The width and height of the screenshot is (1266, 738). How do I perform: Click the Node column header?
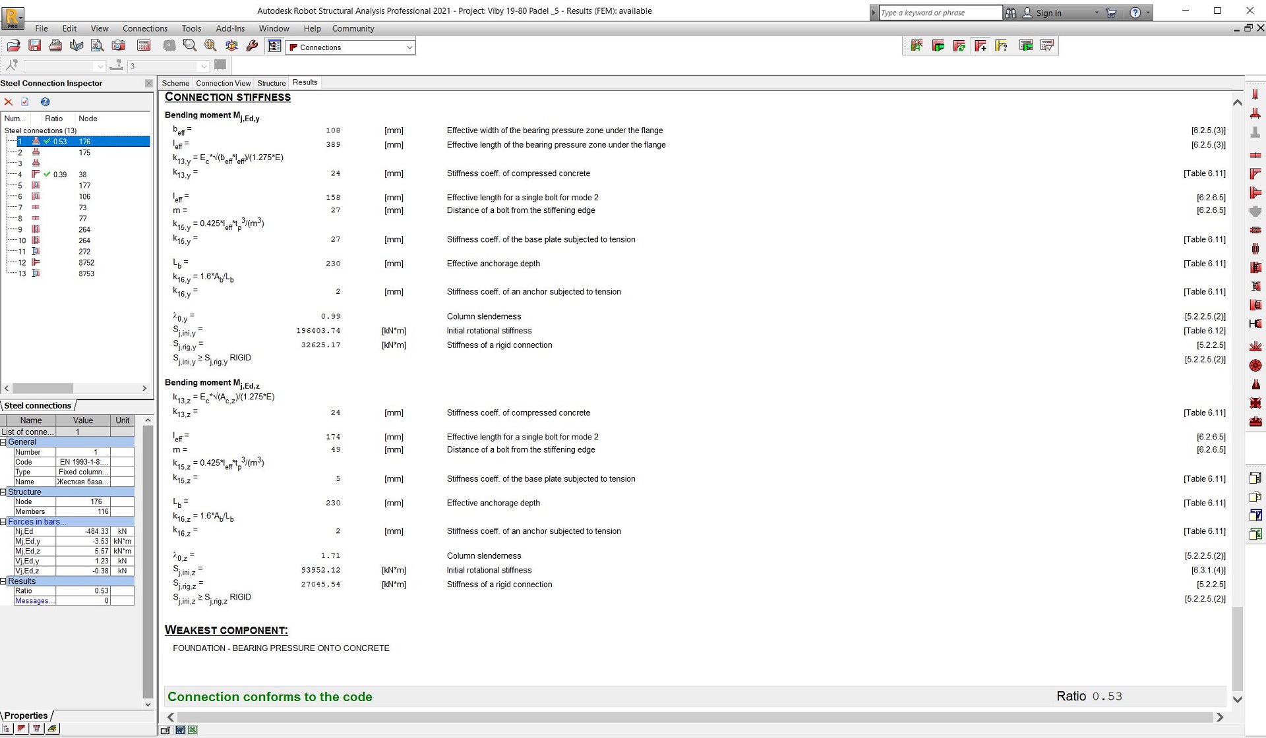(88, 119)
